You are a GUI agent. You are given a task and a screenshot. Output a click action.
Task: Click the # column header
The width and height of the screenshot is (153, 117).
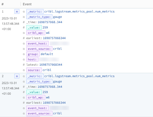point(3,4)
